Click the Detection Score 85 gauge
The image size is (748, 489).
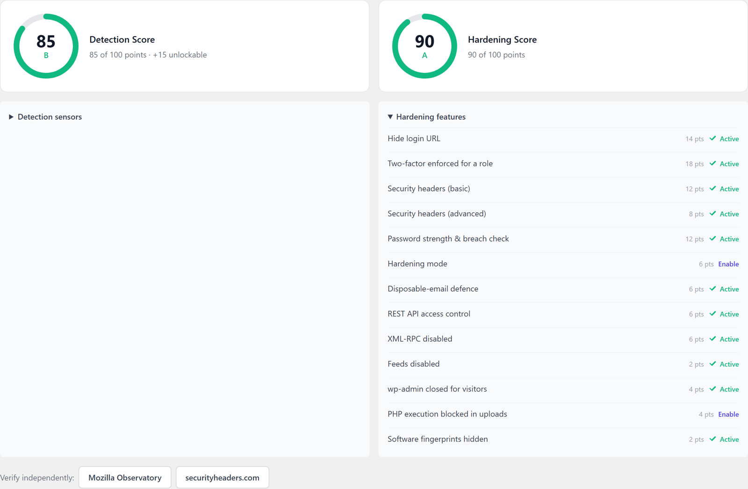point(46,46)
